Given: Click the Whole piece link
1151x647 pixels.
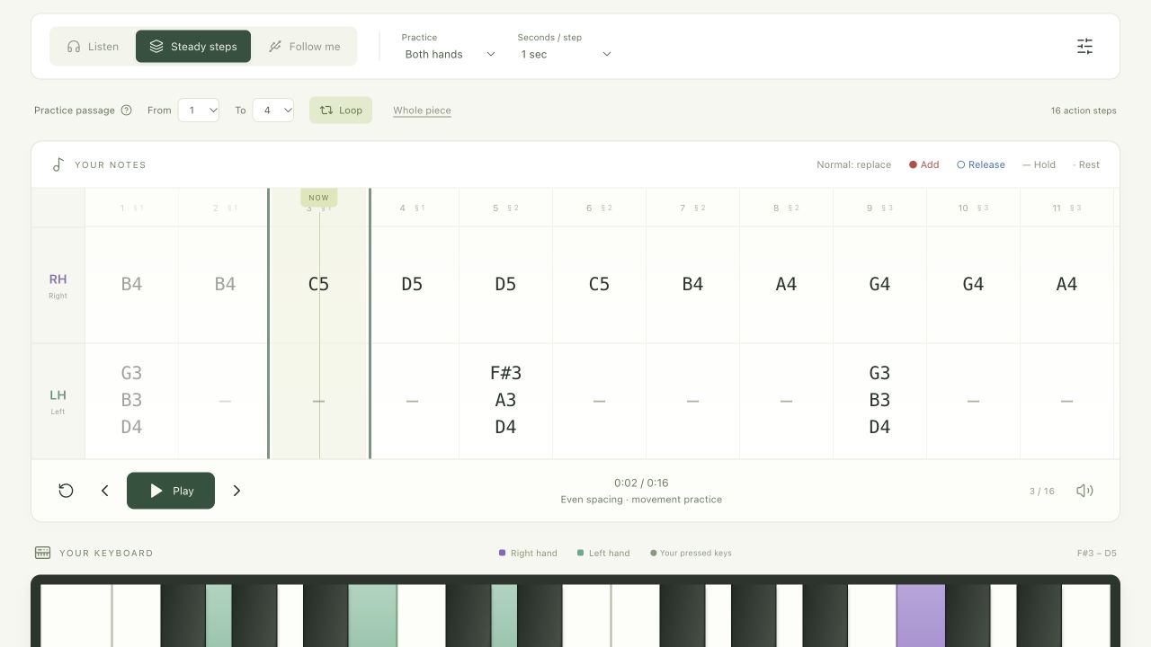Looking at the screenshot, I should [422, 111].
